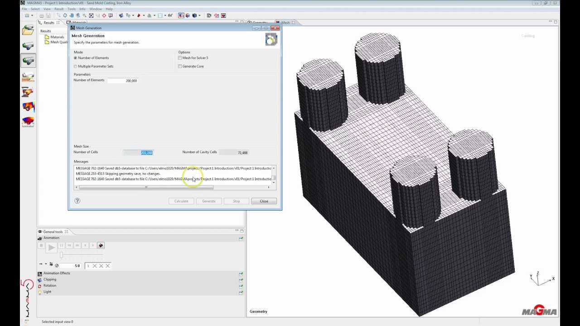Switch to the Results tab
The image size is (580, 326).
pos(49,23)
